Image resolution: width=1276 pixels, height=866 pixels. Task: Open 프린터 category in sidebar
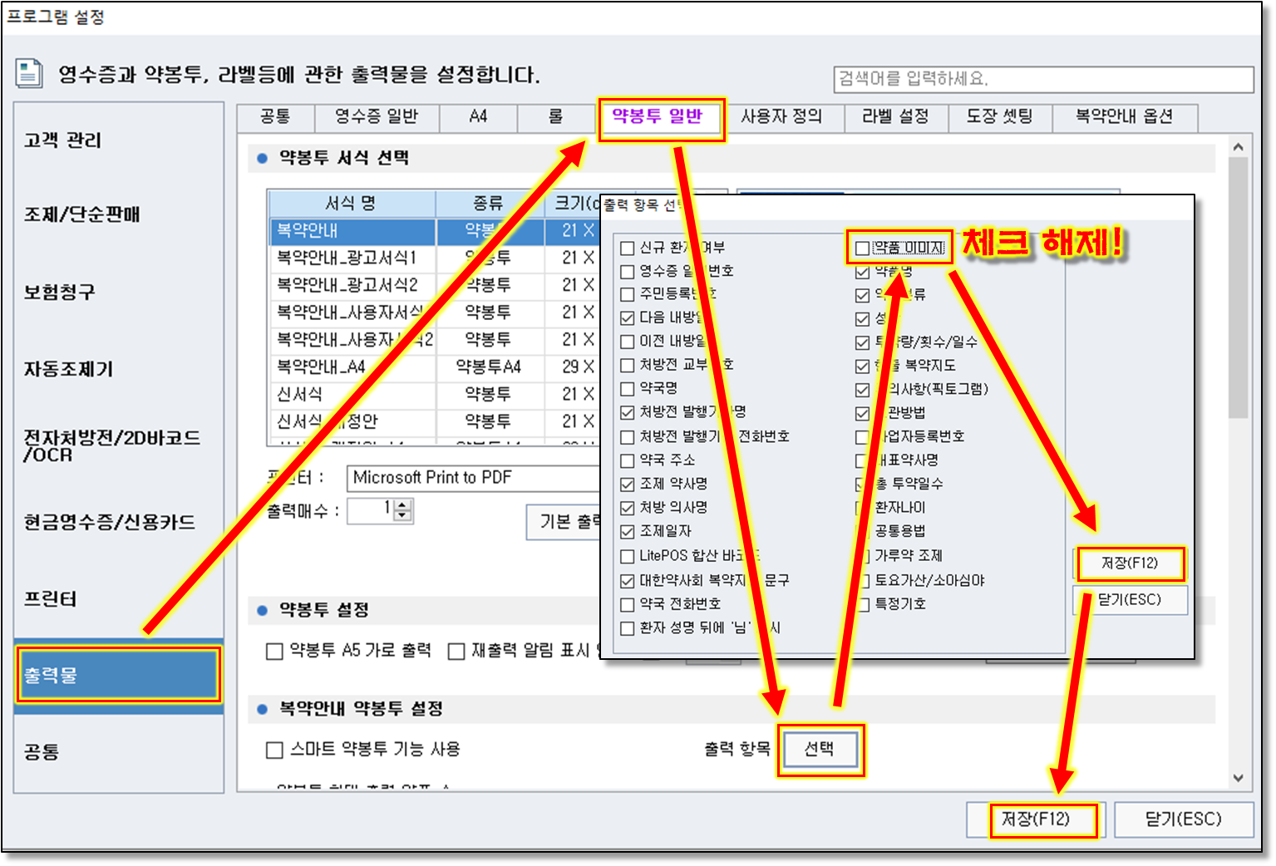(50, 599)
